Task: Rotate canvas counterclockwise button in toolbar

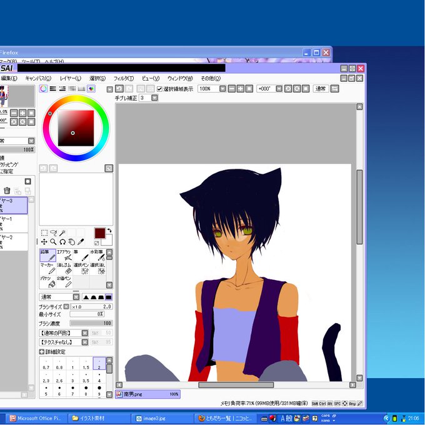Action: 288,89
